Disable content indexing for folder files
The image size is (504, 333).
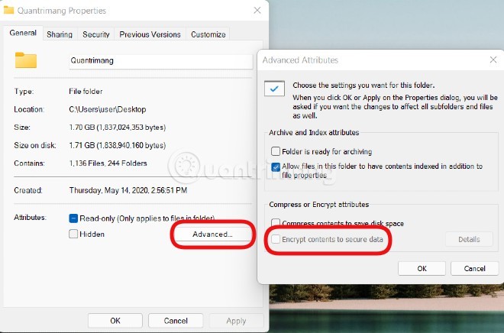[x=276, y=166]
